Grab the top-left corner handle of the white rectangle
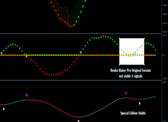 point(119,38)
